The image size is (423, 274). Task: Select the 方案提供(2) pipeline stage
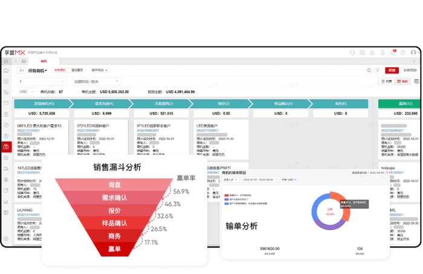[x=163, y=104]
